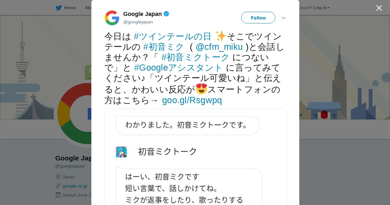The width and height of the screenshot is (390, 205).
Task: Open the #初音ミクトーク hashtag
Action: pyautogui.click(x=195, y=58)
